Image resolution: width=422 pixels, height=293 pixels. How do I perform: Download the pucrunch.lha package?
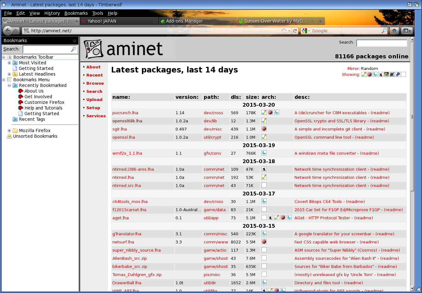125,113
